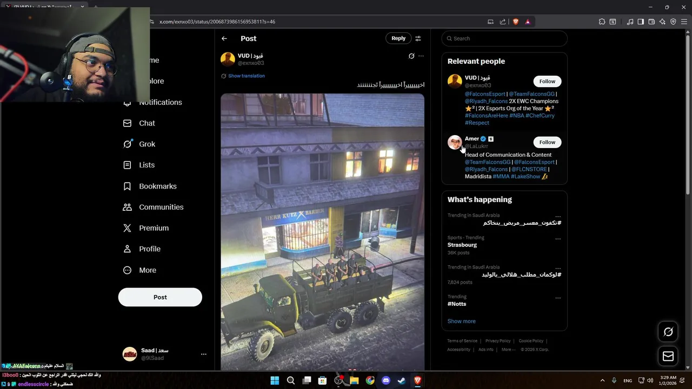Click Cookie Policy footer link
Viewport: 692px width, 389px height.
tap(531, 341)
